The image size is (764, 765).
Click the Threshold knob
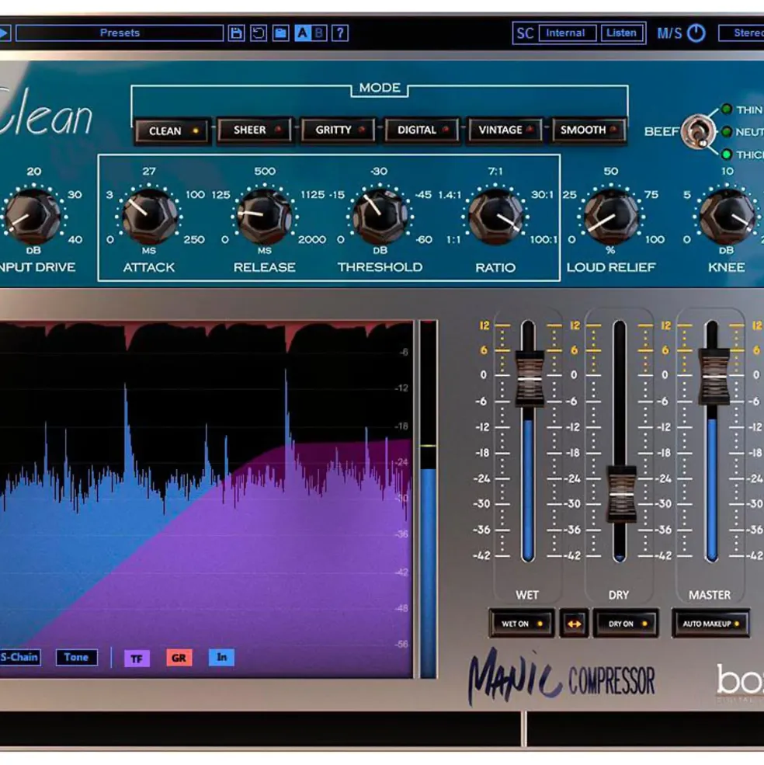tap(380, 217)
